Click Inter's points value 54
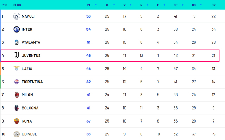Viewport: 225px width, 140px height. click(x=89, y=29)
